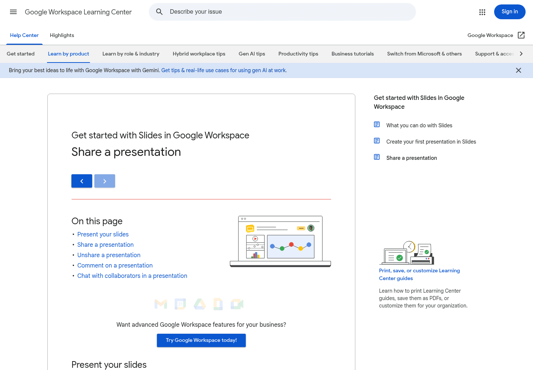Open the Get started tab
This screenshot has height=370, width=533.
tap(21, 54)
